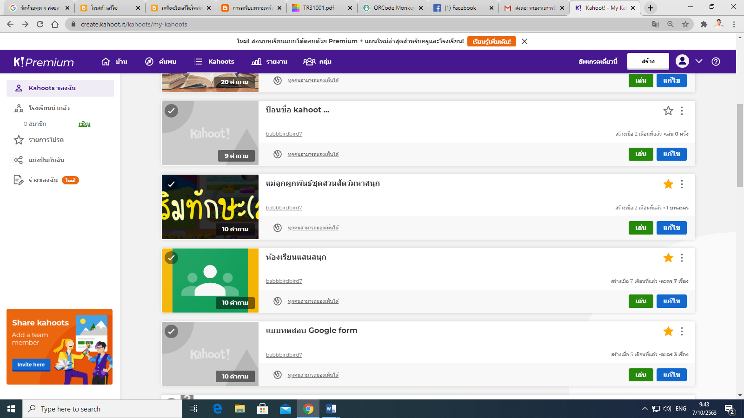Open the home icon in navigation bar
This screenshot has width=744, height=418.
(106, 61)
